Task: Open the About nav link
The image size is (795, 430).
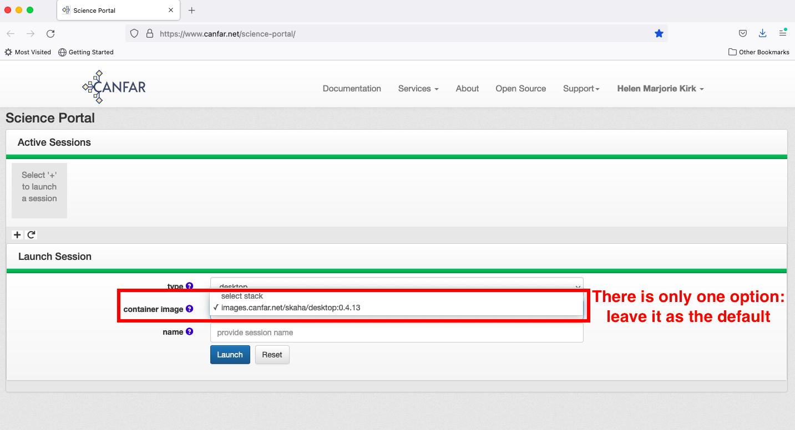Action: coord(467,89)
